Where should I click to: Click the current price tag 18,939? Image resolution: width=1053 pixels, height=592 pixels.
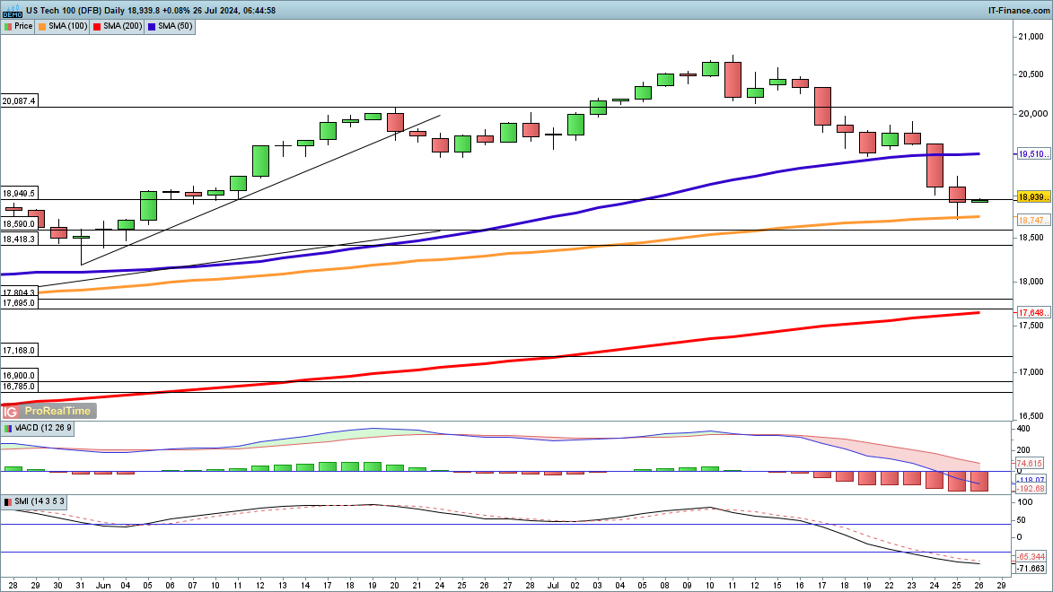point(1033,196)
